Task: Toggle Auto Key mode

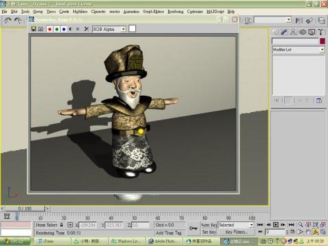Action: (209, 225)
